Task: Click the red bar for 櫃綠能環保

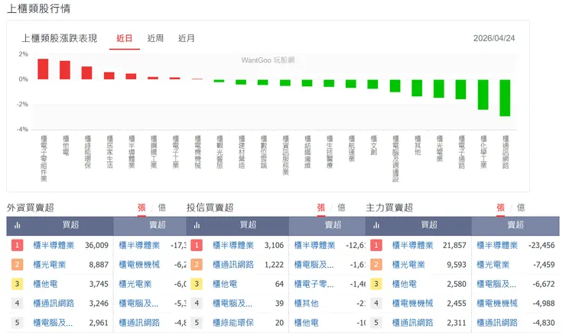Action: tap(86, 72)
